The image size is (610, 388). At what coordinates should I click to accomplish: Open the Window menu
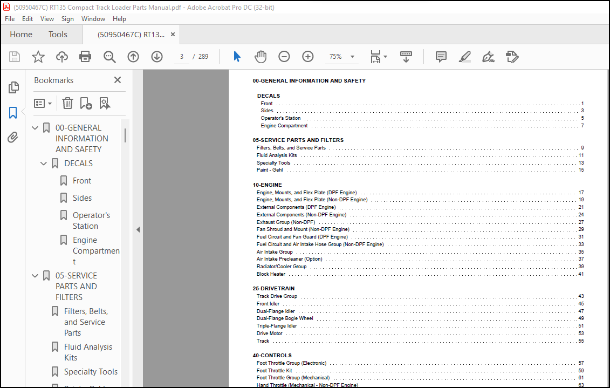[x=93, y=19]
